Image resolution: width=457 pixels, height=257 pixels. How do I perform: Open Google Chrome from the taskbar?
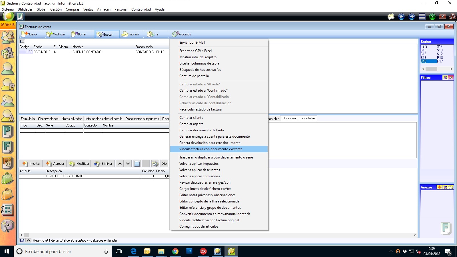click(x=175, y=251)
